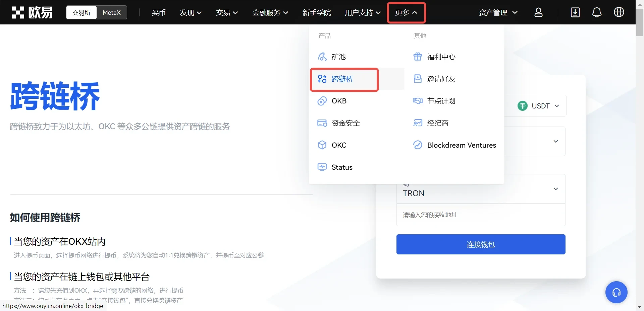Open the language globe icon
The width and height of the screenshot is (644, 311).
pyautogui.click(x=619, y=12)
